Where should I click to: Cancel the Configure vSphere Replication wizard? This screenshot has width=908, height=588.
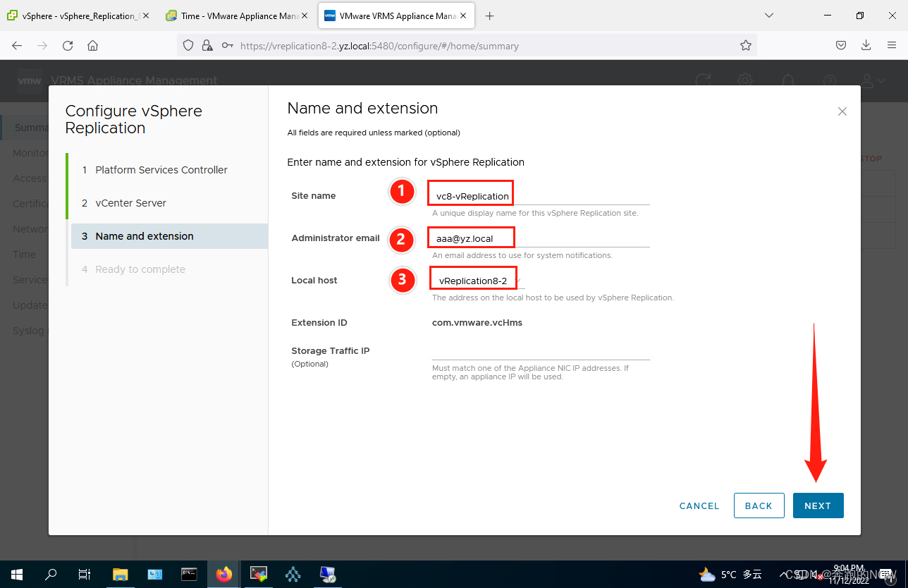click(699, 506)
